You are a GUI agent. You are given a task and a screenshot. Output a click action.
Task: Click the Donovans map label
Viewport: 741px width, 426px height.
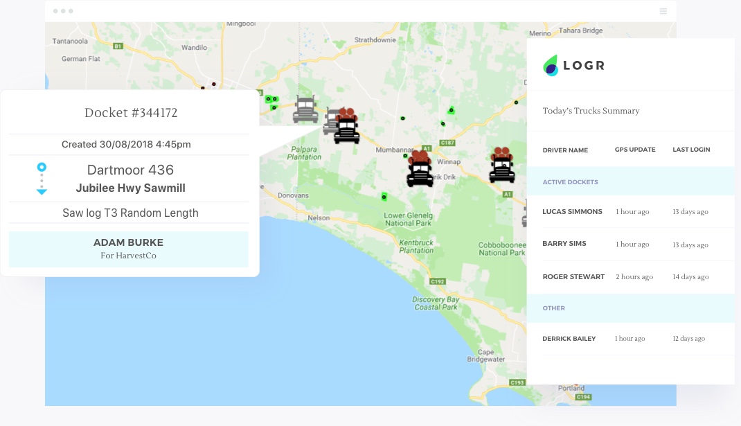293,195
